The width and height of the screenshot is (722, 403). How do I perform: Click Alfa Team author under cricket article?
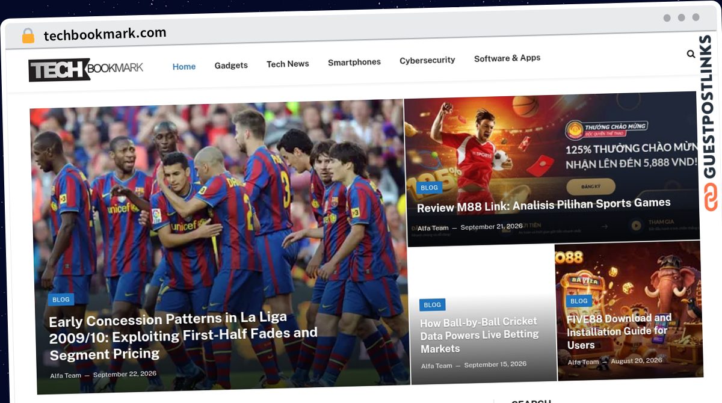(437, 366)
